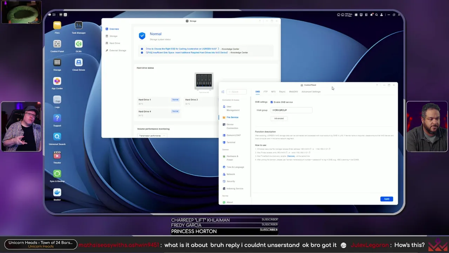Open the Discovery link in How to use
Image resolution: width=449 pixels, height=253 pixels.
[x=291, y=156]
